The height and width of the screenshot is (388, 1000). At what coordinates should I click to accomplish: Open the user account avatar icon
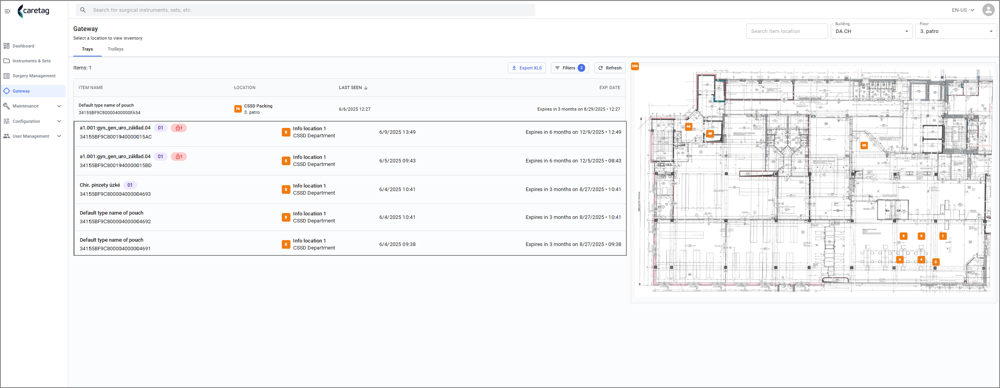point(988,10)
